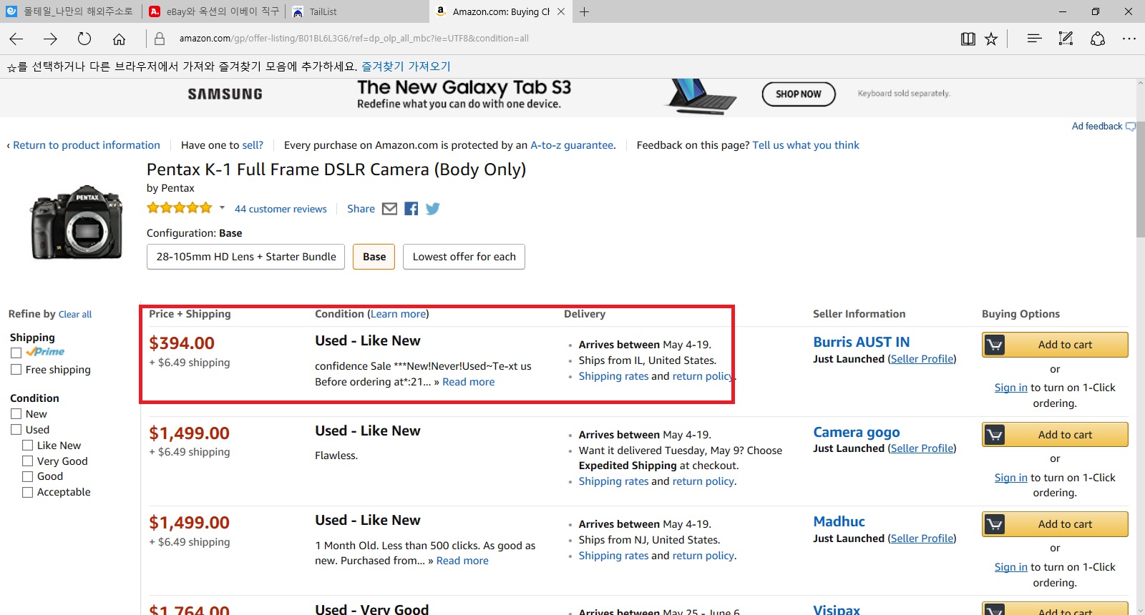
Task: Click the have one to sell link
Action: coord(253,145)
